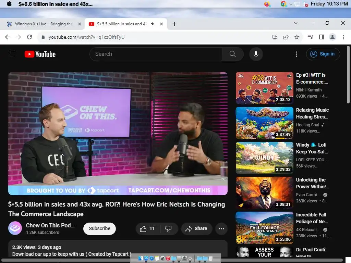Click the page vertical scrollbar
Viewport: 351px width, 263px height.
pyautogui.click(x=348, y=74)
